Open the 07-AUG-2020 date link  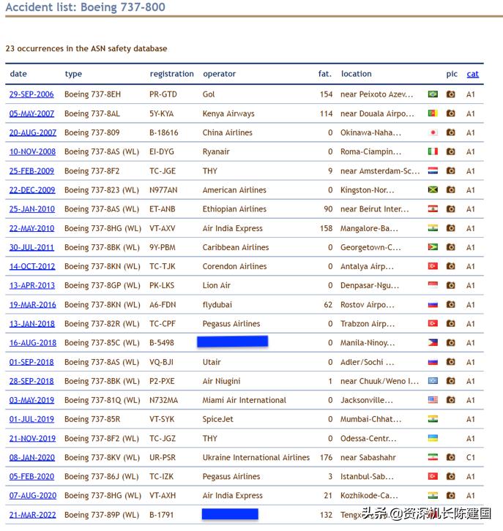click(x=32, y=495)
